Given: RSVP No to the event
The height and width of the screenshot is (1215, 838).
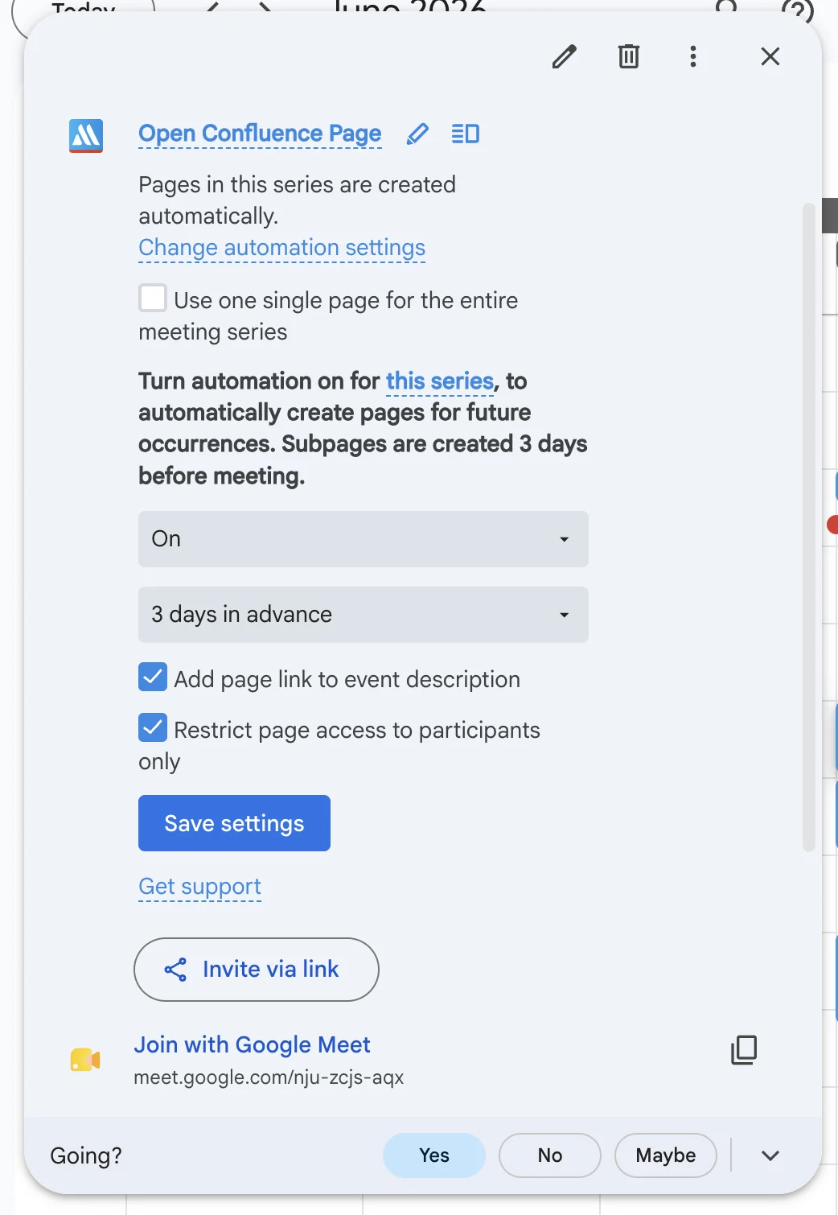Looking at the screenshot, I should coord(550,1155).
